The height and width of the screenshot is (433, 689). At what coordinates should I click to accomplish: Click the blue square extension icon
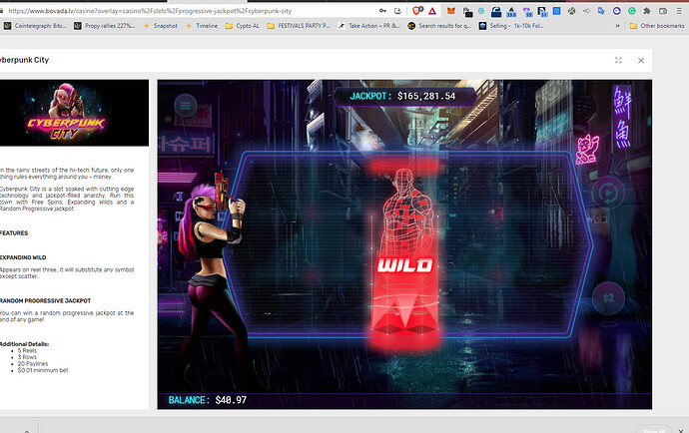557,11
